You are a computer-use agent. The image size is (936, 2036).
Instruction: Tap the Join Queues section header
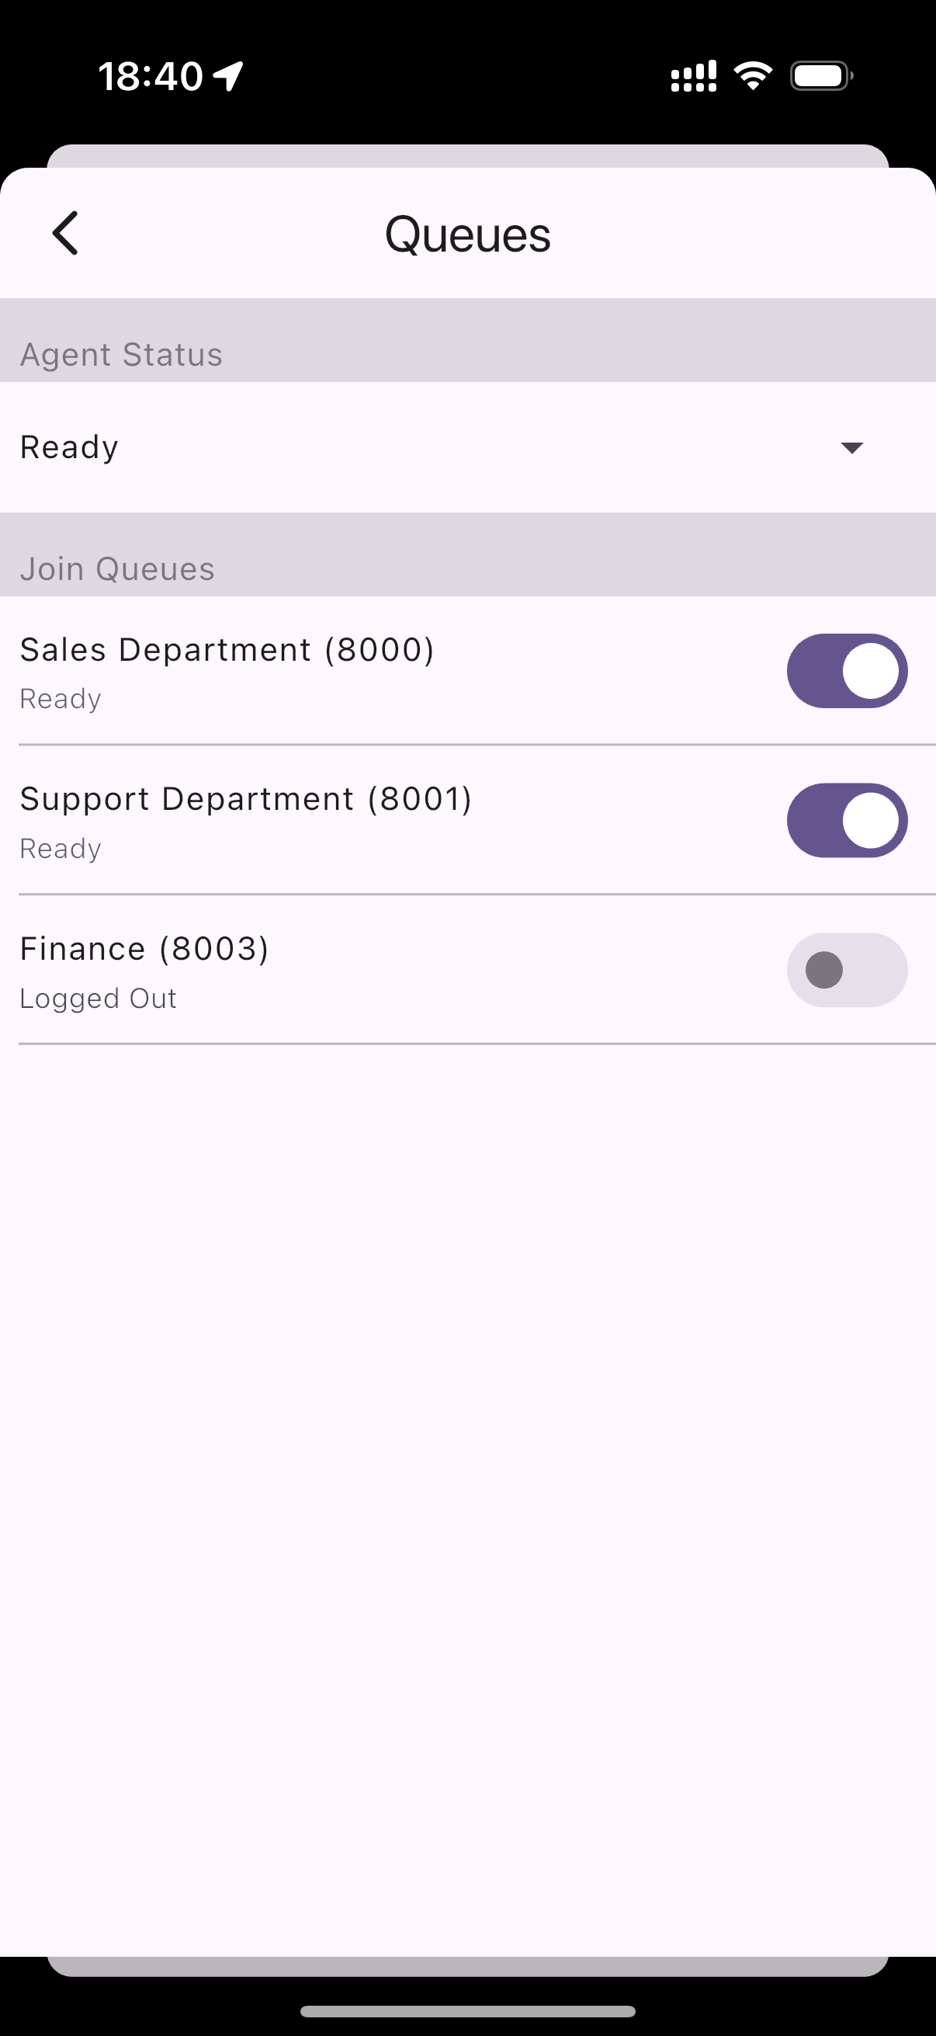click(118, 569)
